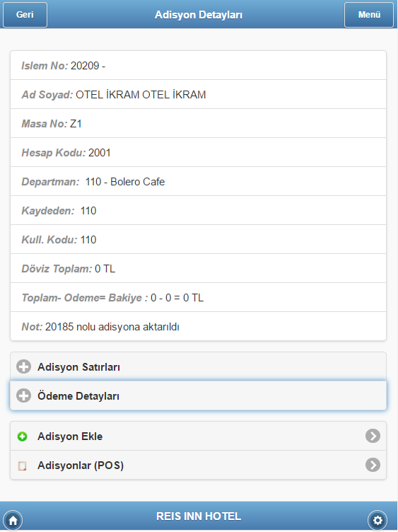Click the Departman 110 - Bolero Cafe row
The image size is (398, 532).
tap(199, 181)
